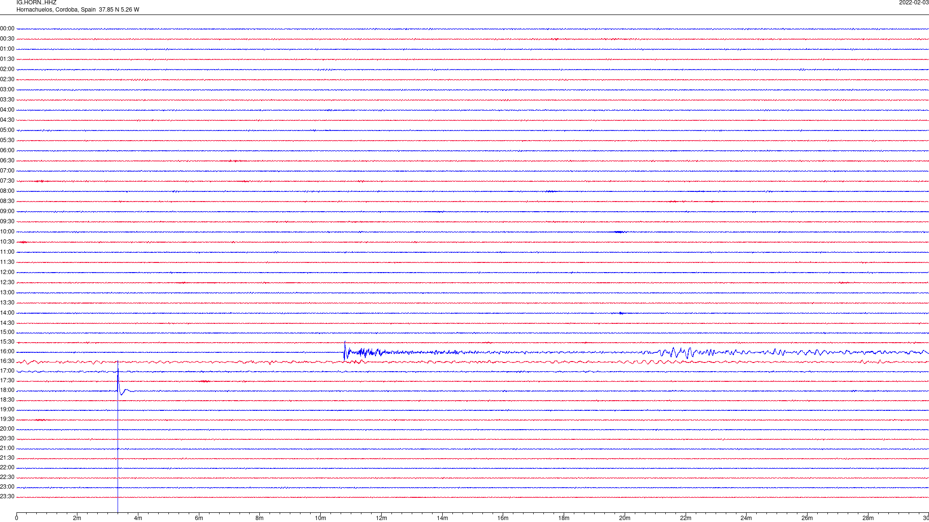Click the 00:00 time row label
929x522 pixels.
coord(7,29)
